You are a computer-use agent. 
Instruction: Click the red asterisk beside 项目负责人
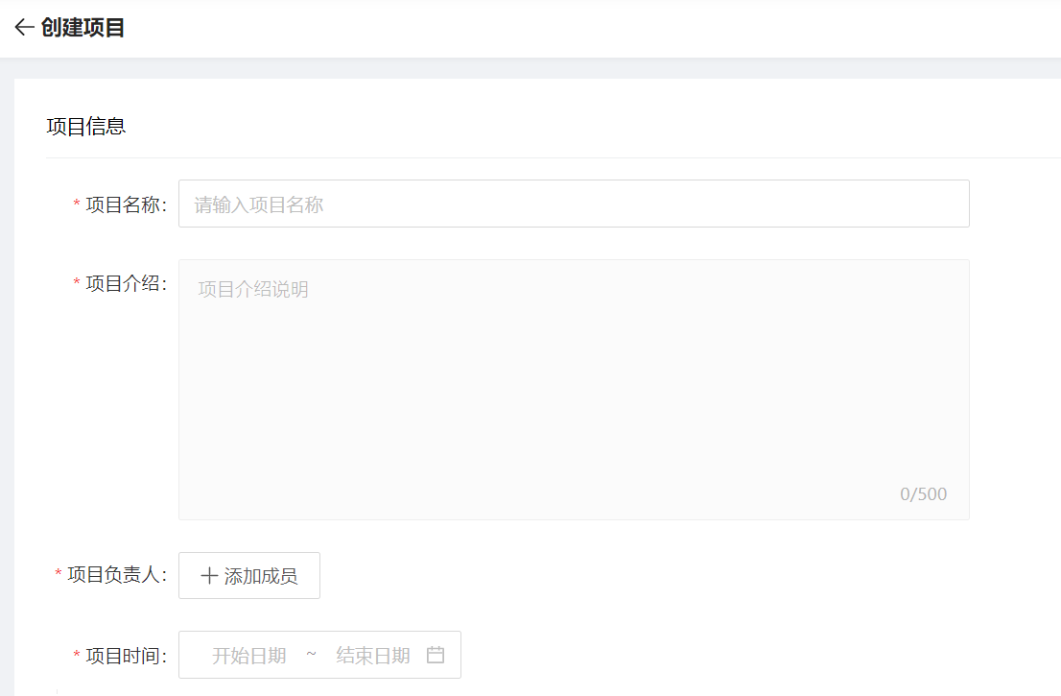59,576
